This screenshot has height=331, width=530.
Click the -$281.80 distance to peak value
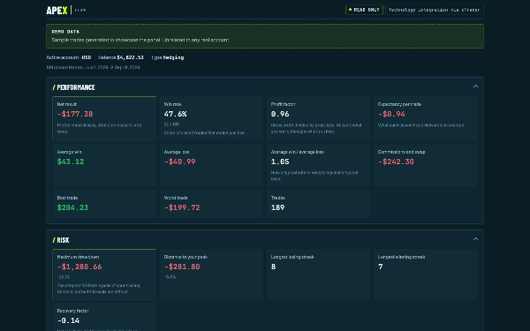[x=182, y=267]
